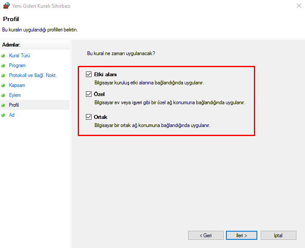Open the Program step in sidebar
Image resolution: width=305 pixels, height=248 pixels.
(x=17, y=65)
